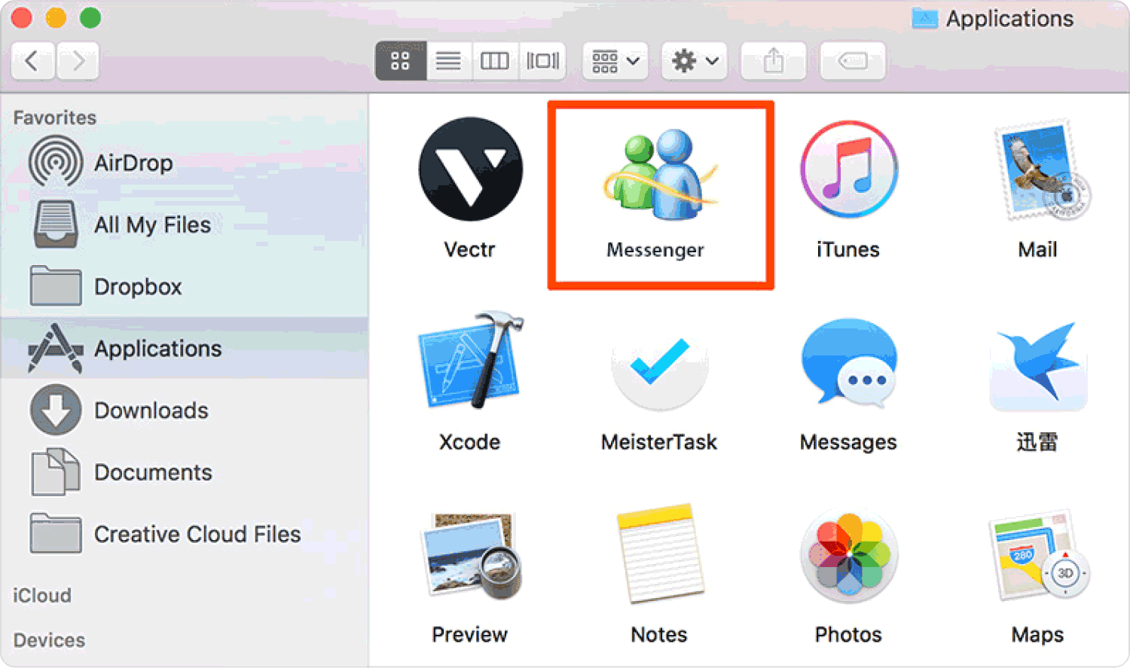Go forward with the right arrow button

pos(77,60)
